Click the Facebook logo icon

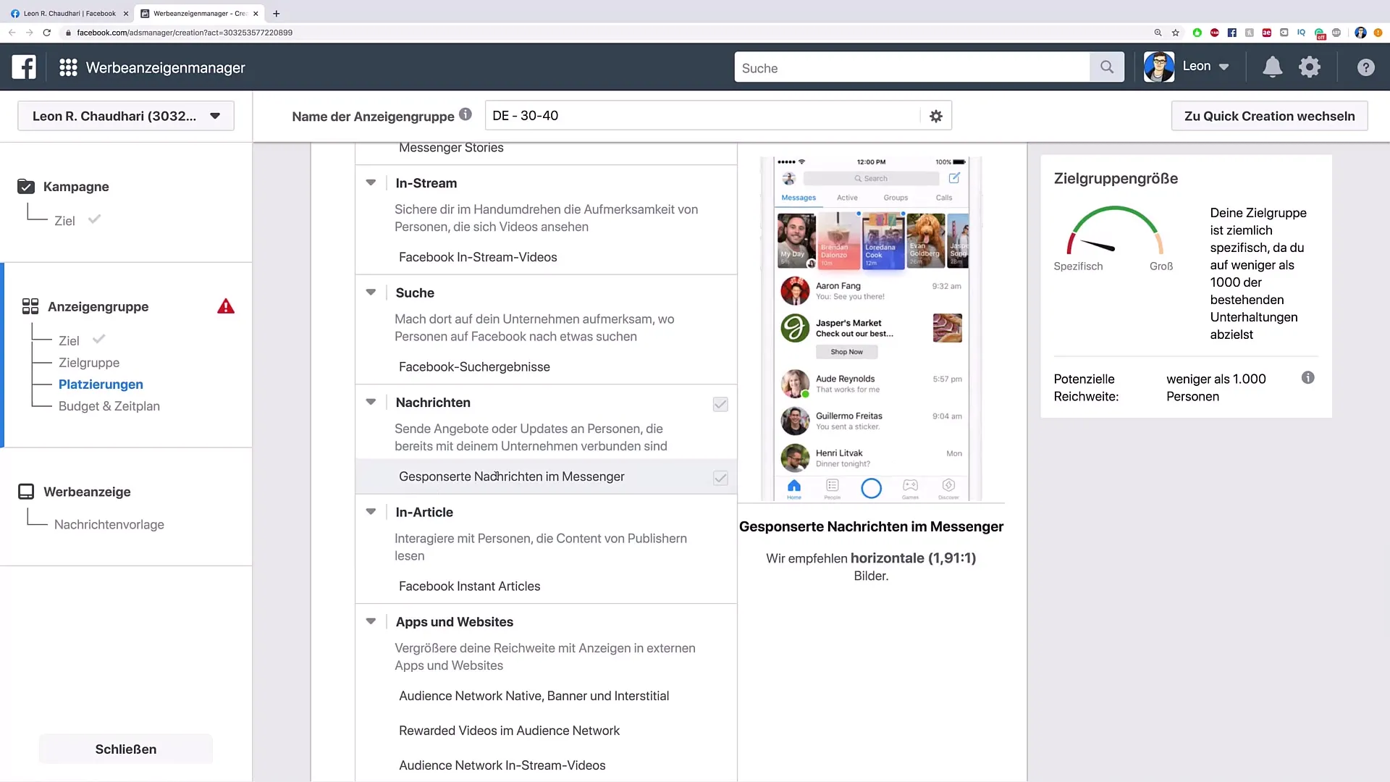click(24, 67)
